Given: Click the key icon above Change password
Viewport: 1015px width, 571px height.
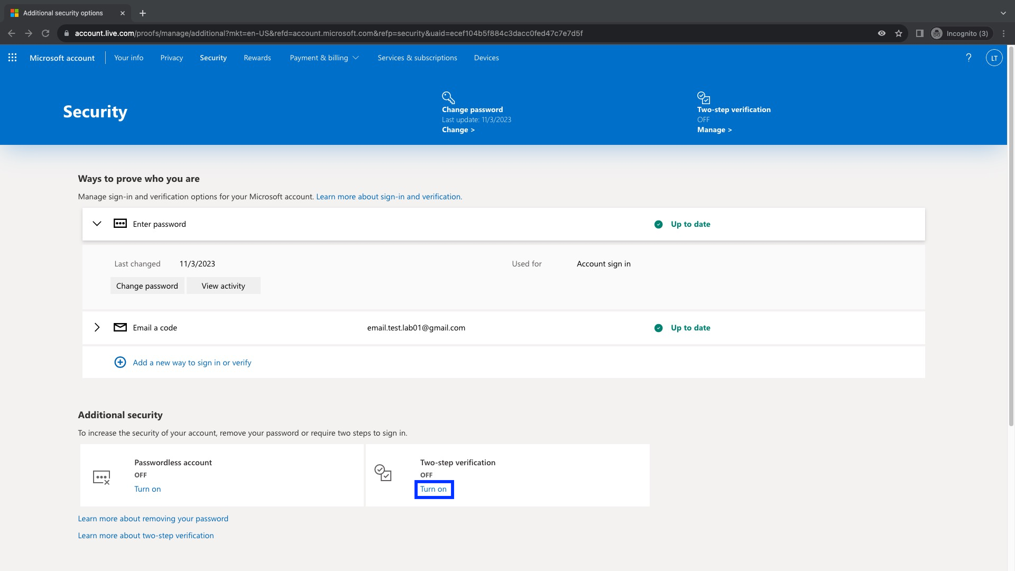Looking at the screenshot, I should [x=448, y=97].
